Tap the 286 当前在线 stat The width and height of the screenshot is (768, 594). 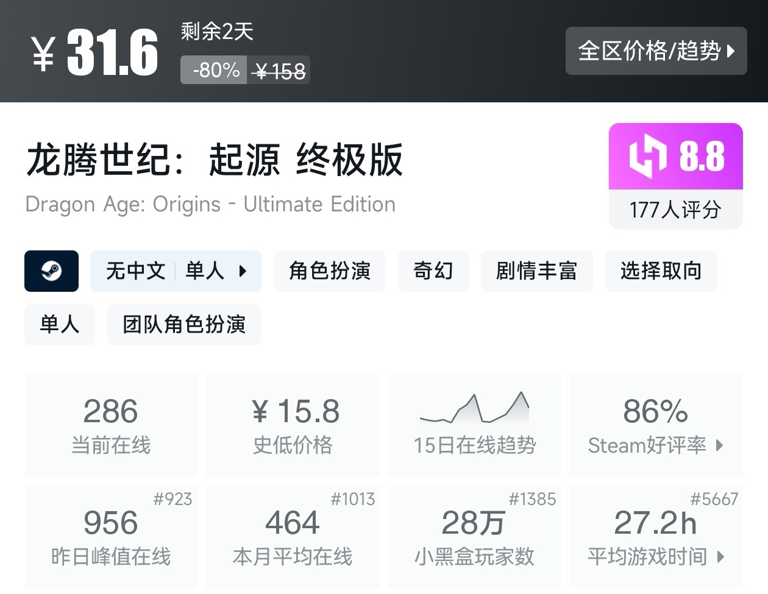pos(111,426)
